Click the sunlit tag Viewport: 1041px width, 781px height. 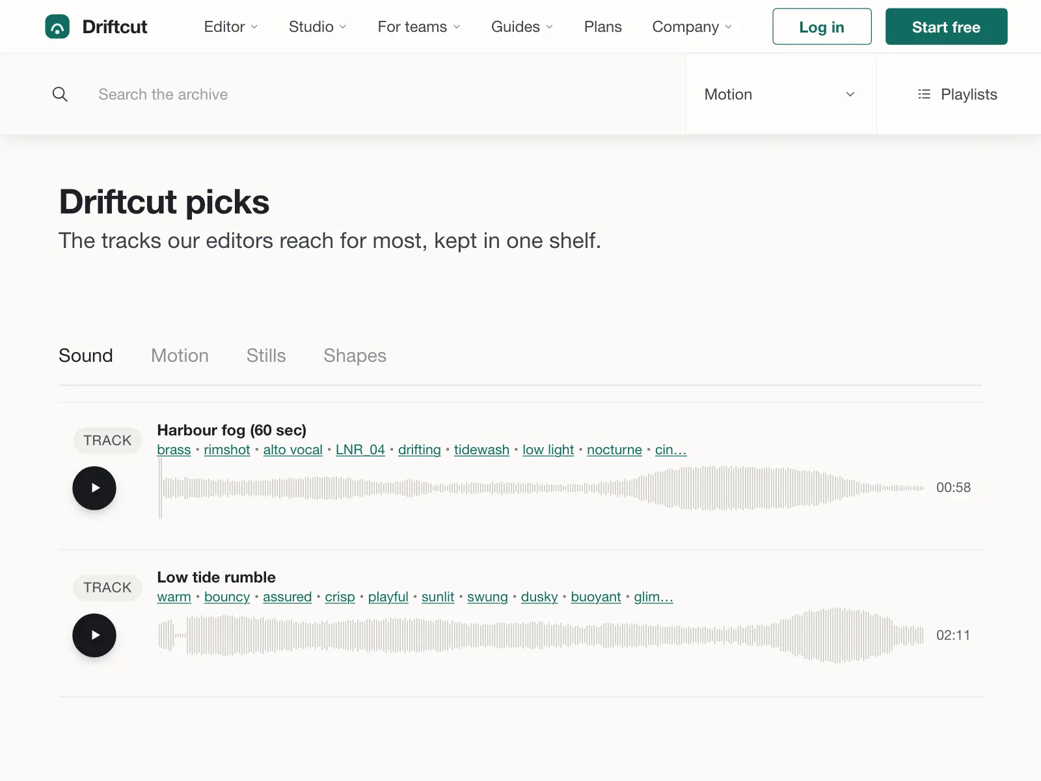click(438, 597)
